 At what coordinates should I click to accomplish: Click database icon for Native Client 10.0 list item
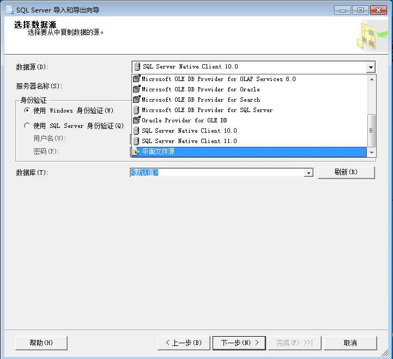pyautogui.click(x=136, y=131)
